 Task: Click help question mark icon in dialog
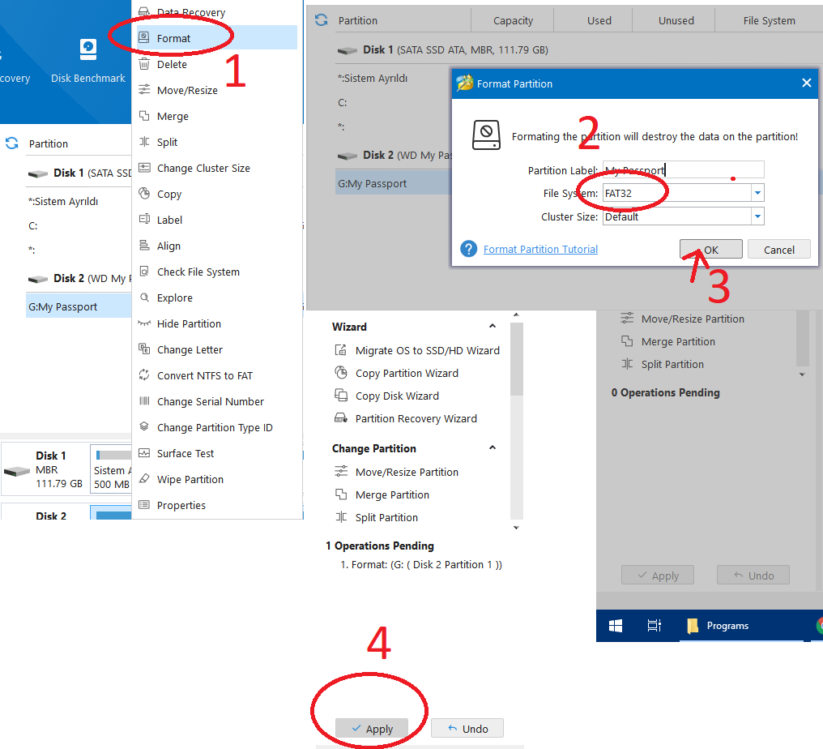point(469,249)
